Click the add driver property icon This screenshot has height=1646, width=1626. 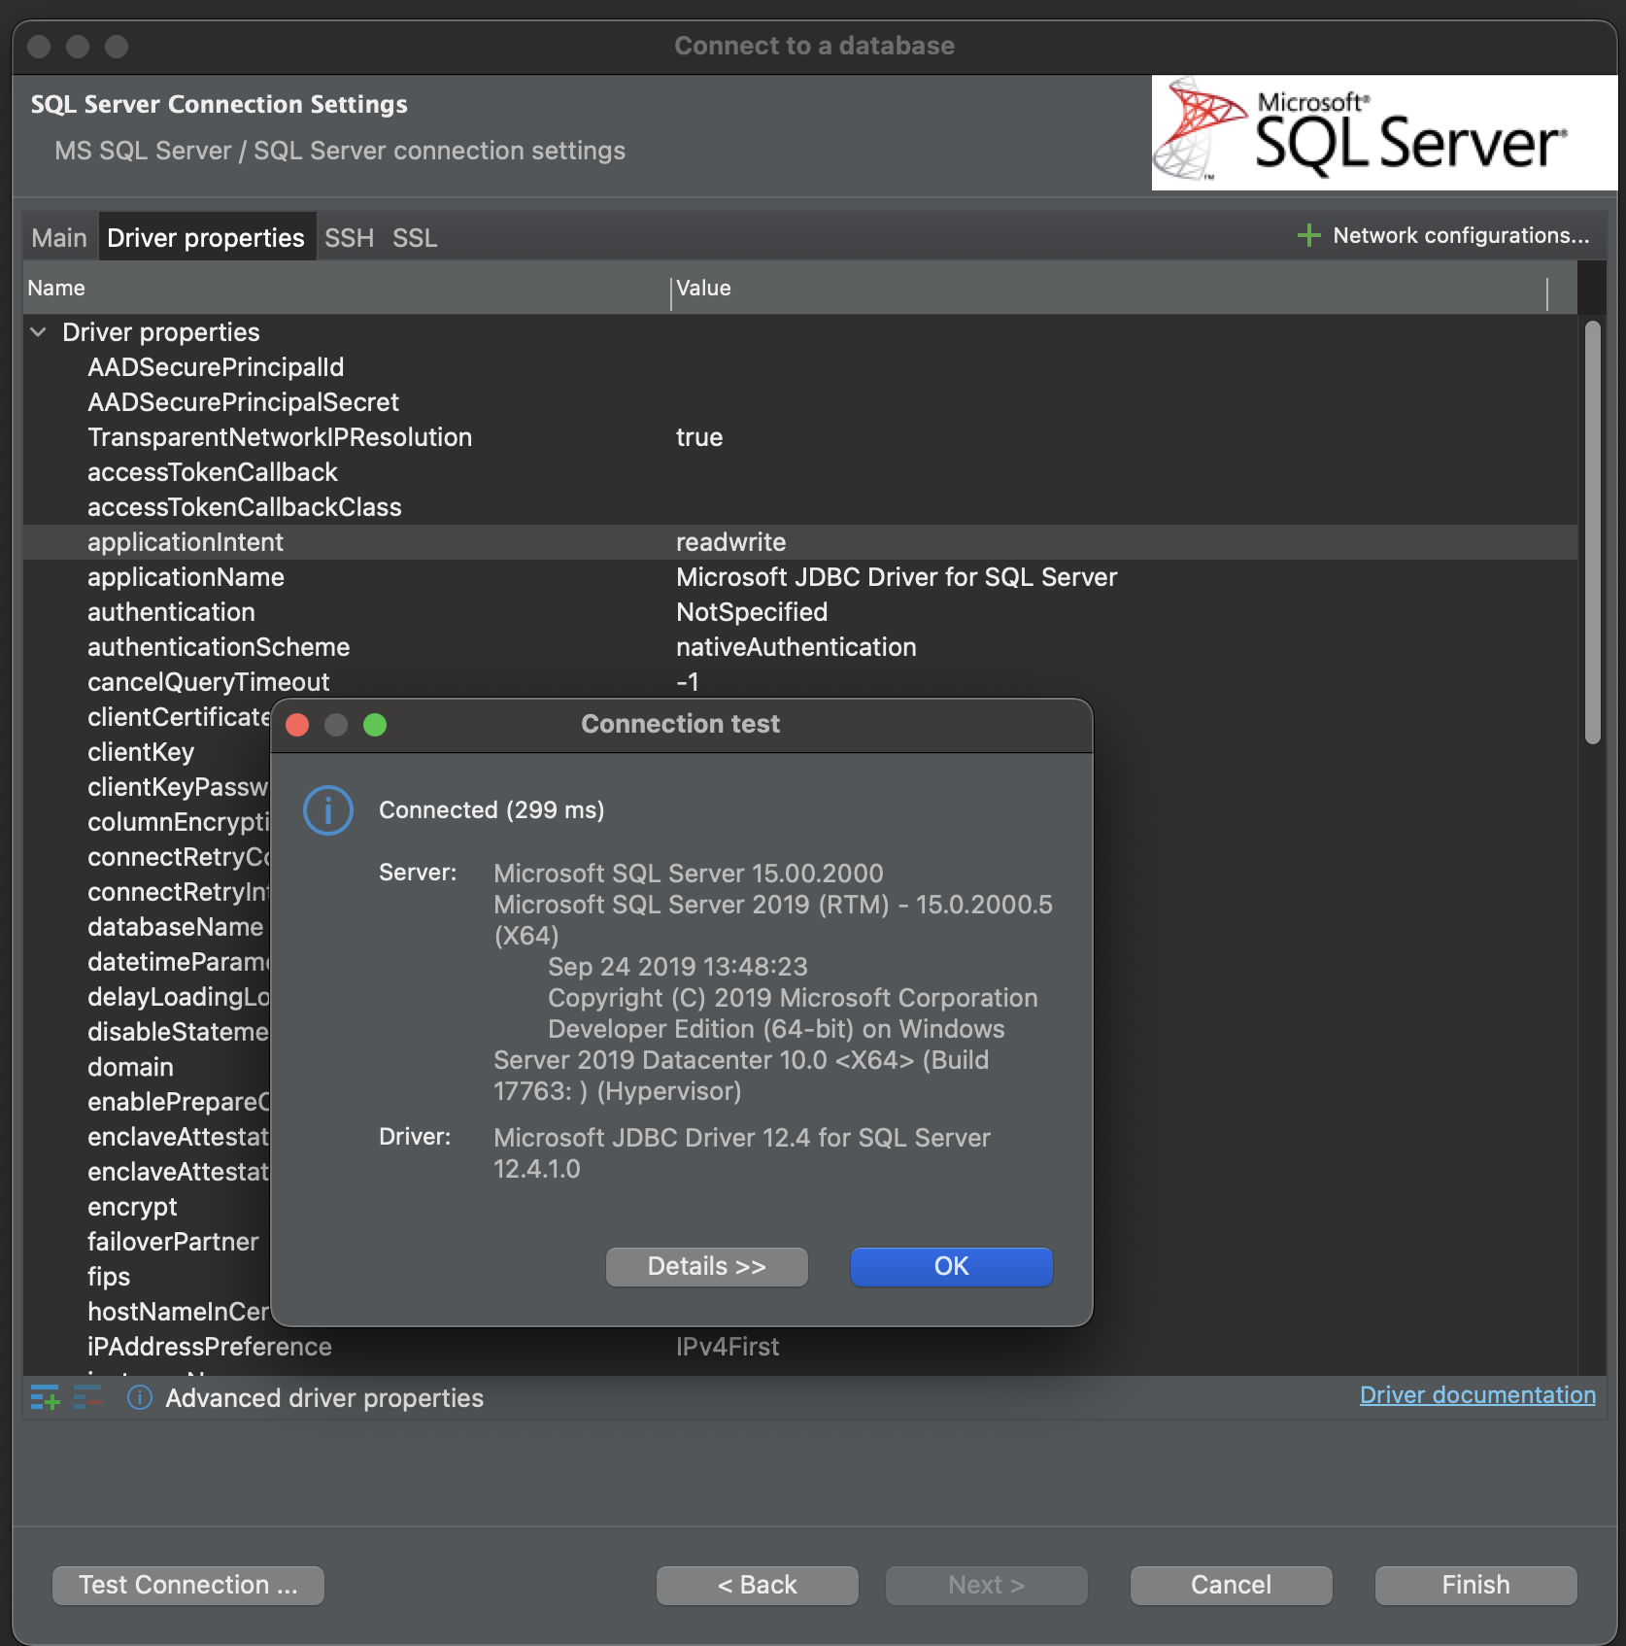(x=44, y=1398)
